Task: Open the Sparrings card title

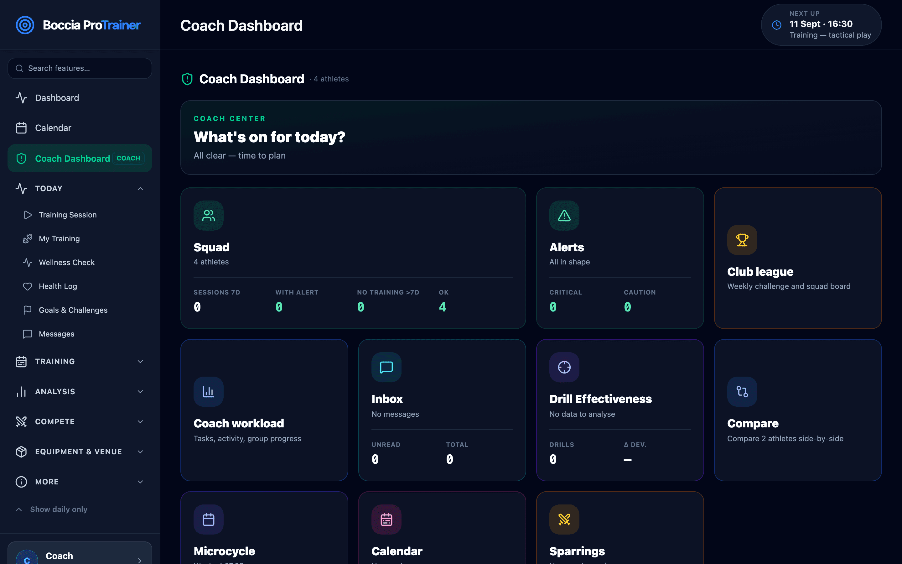Action: (577, 551)
